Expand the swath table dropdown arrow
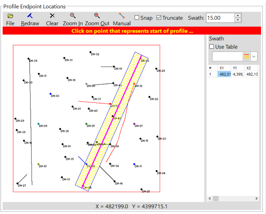 coord(254,57)
